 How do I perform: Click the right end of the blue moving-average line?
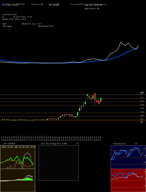pyautogui.click(x=138, y=48)
